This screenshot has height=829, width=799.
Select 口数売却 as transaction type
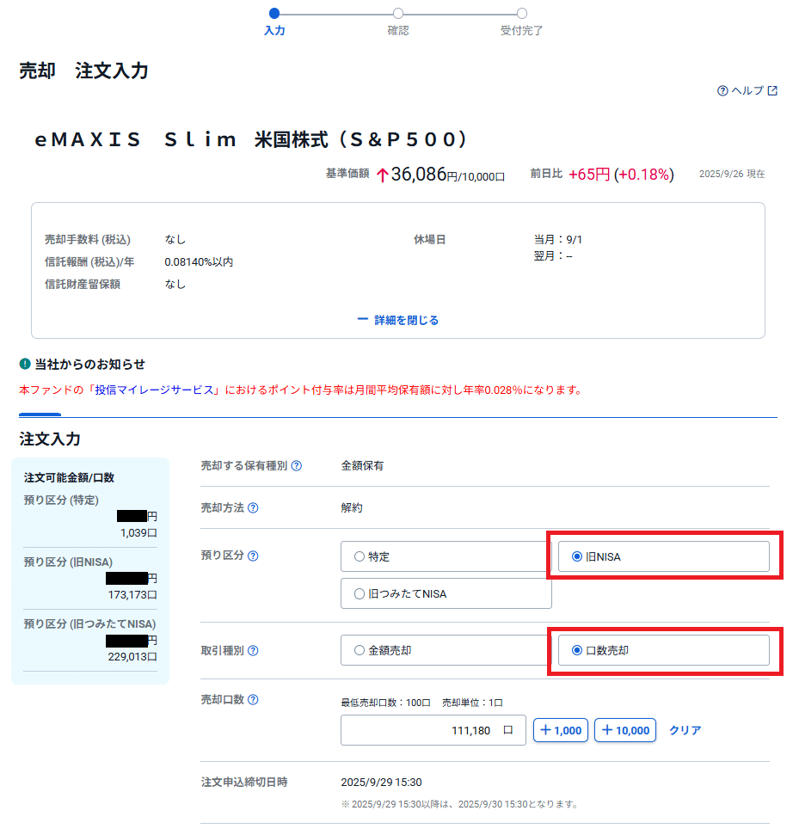click(x=576, y=650)
